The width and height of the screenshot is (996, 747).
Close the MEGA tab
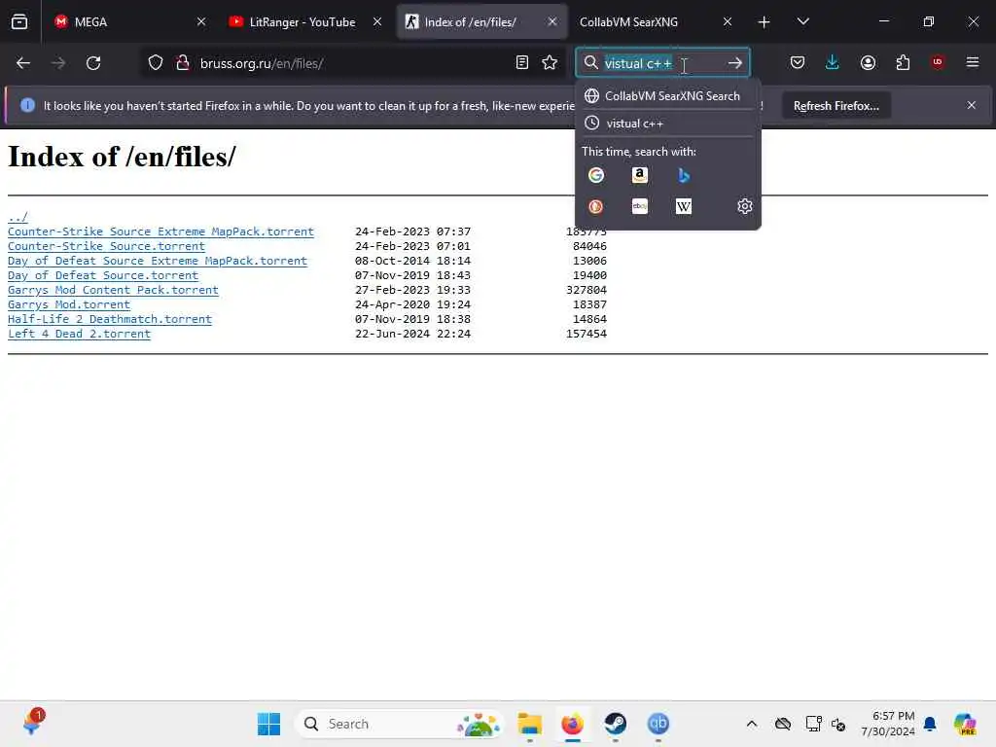[201, 21]
